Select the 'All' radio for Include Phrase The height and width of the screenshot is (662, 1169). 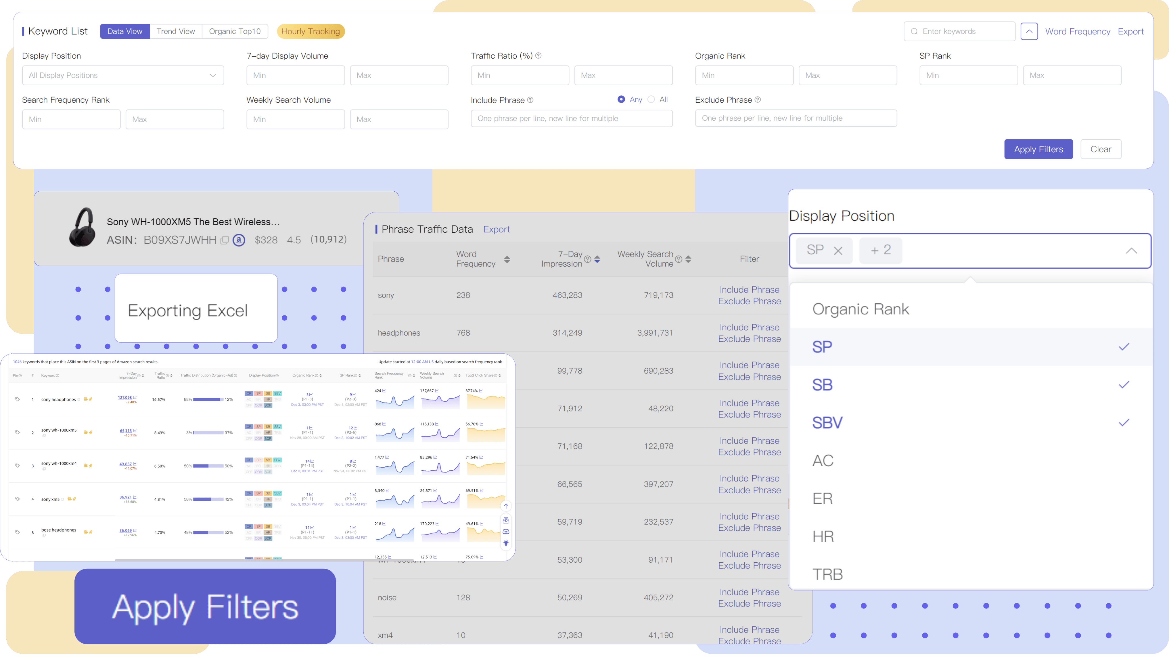click(x=651, y=99)
